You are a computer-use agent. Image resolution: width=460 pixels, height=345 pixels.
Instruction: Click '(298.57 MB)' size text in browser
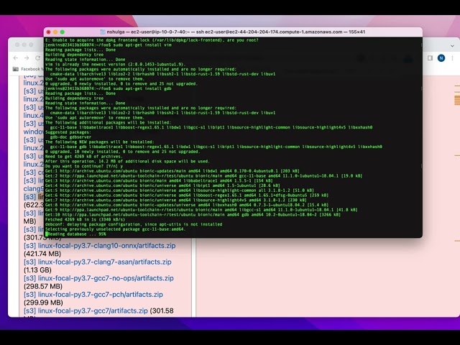(43, 286)
